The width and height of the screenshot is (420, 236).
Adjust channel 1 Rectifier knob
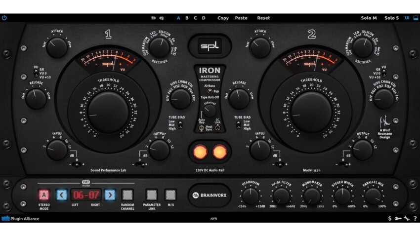click(160, 47)
